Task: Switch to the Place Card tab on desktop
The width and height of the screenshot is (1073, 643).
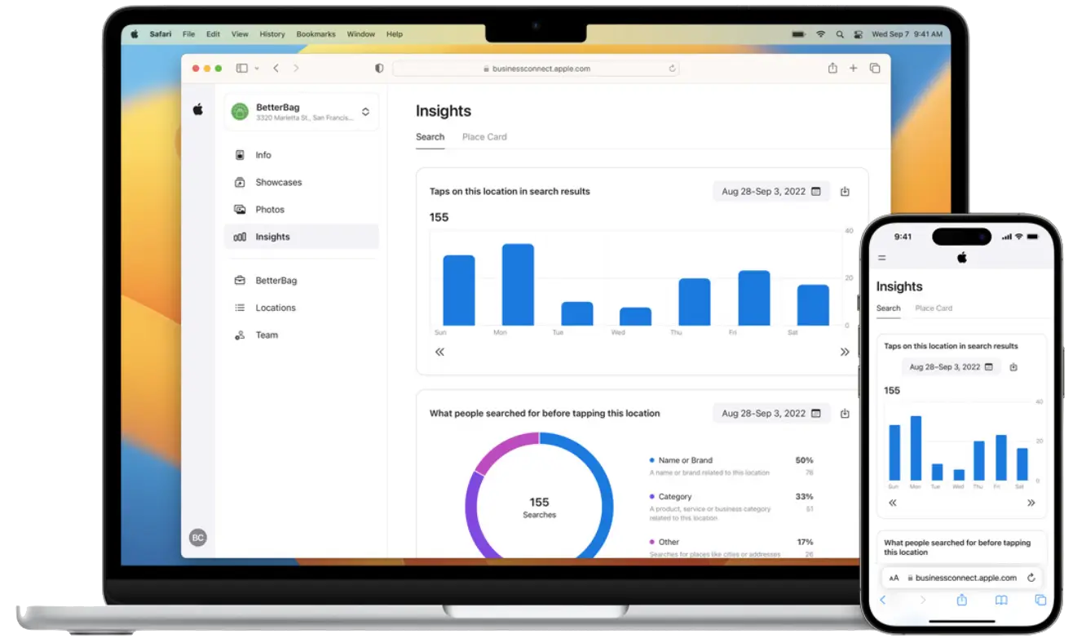Action: click(x=484, y=137)
